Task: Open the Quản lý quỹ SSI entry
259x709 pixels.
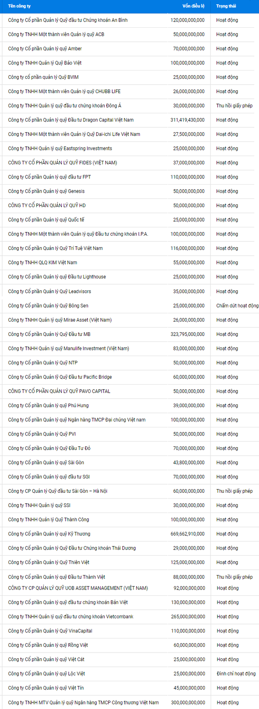Action: [x=39, y=505]
